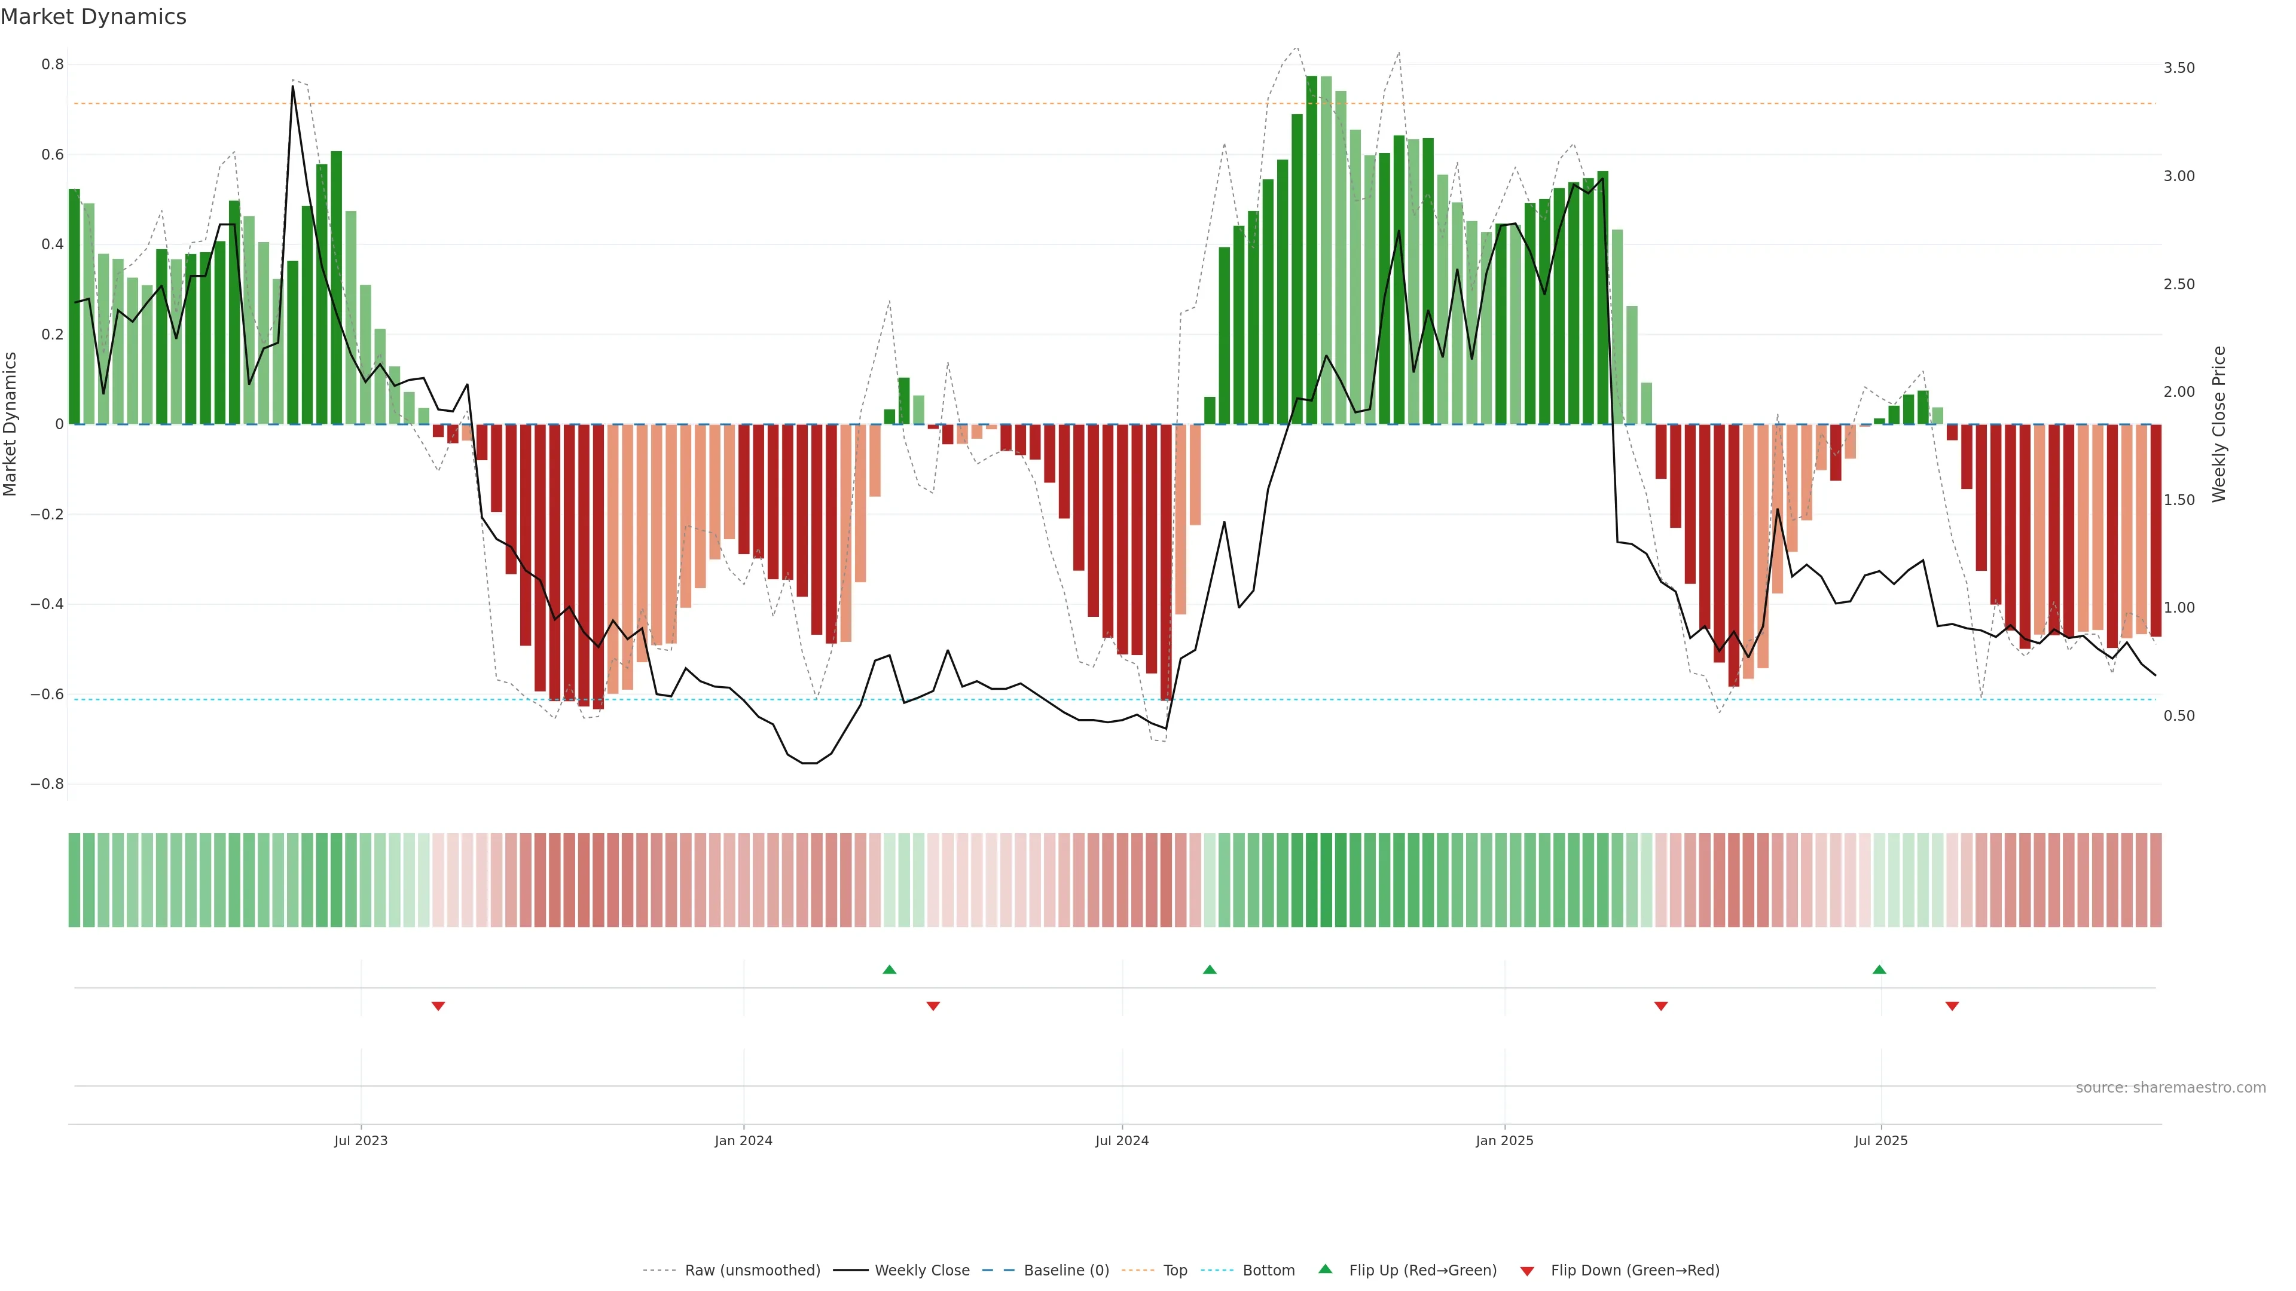The width and height of the screenshot is (2296, 1291).
Task: Click the Jul 2024 x-axis label
Action: point(1121,1140)
